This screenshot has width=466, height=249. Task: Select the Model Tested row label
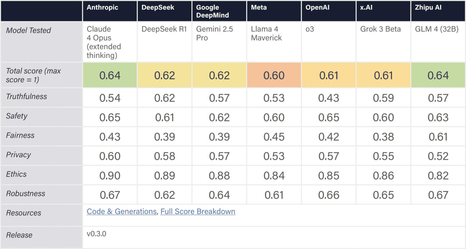coord(29,30)
